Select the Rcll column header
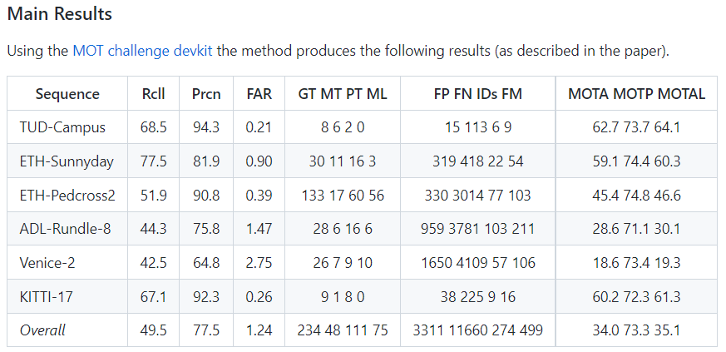 [x=153, y=94]
